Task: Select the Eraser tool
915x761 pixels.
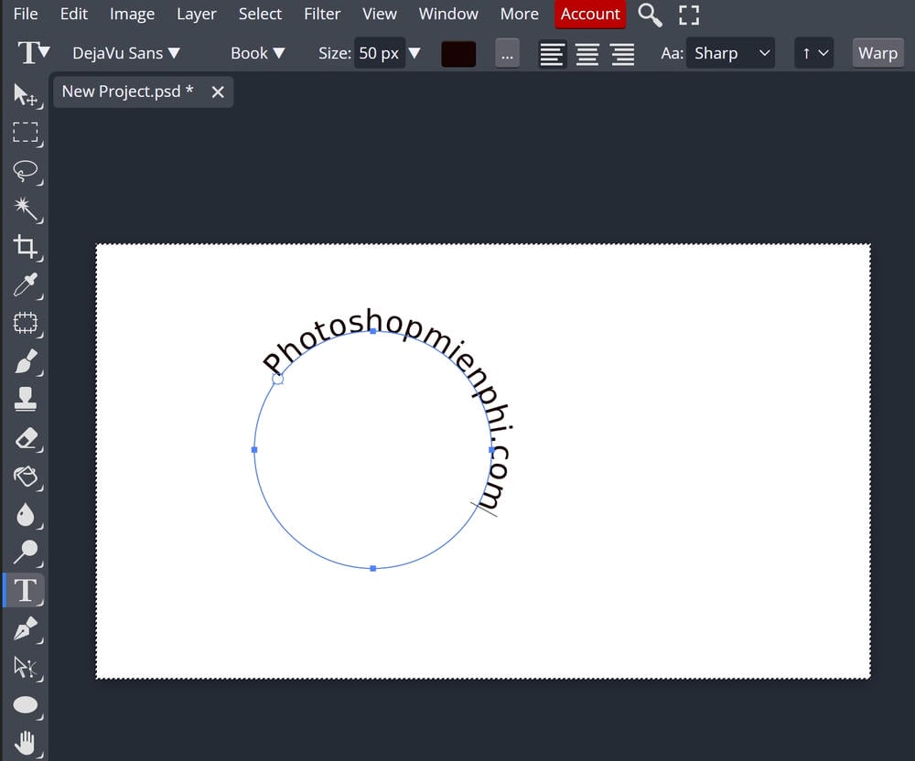Action: coord(25,438)
